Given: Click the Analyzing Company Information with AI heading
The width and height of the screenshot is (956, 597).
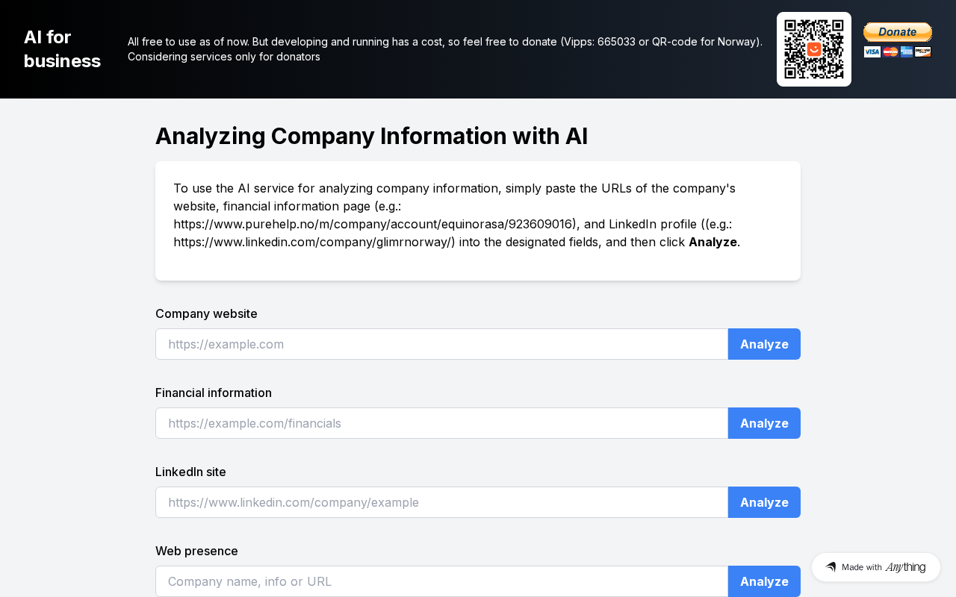Looking at the screenshot, I should coord(371,136).
